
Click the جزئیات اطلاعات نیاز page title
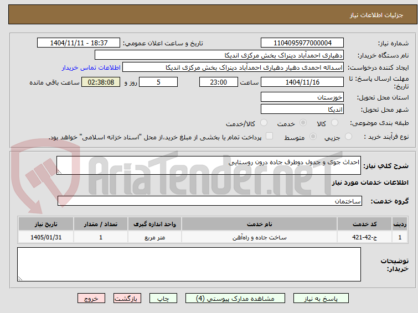(376, 15)
